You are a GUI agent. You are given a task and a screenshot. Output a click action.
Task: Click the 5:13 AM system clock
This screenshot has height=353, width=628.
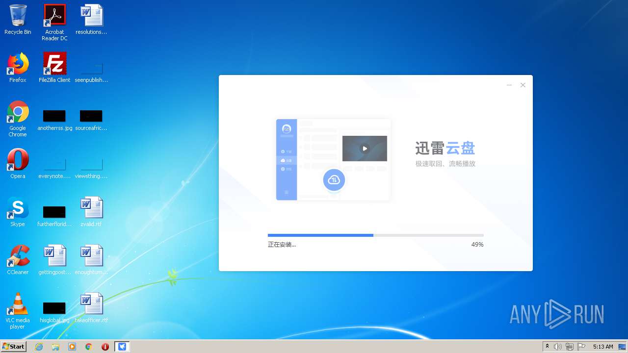[x=603, y=347]
